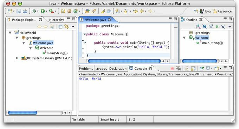Pin the Console view
239x129 pixels.
click(202, 69)
